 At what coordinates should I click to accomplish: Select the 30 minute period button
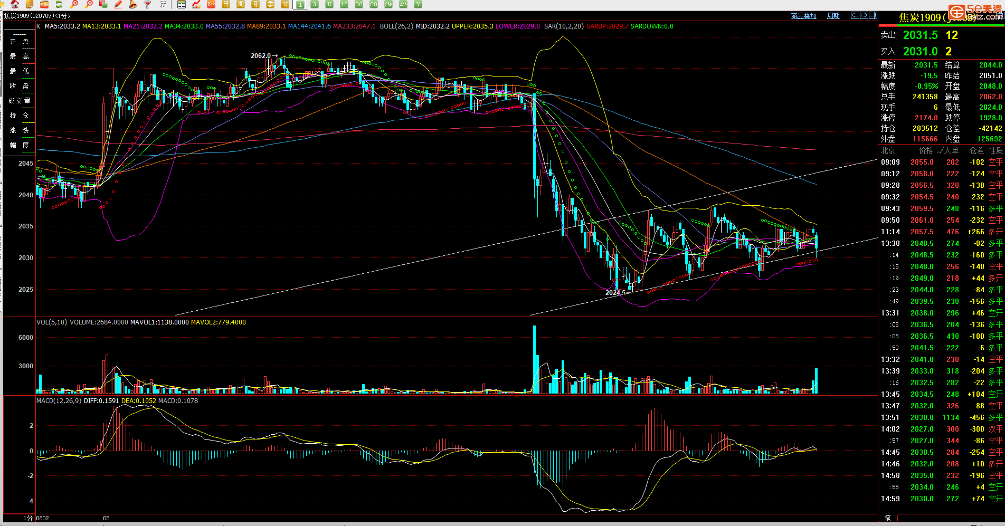[359, 4]
